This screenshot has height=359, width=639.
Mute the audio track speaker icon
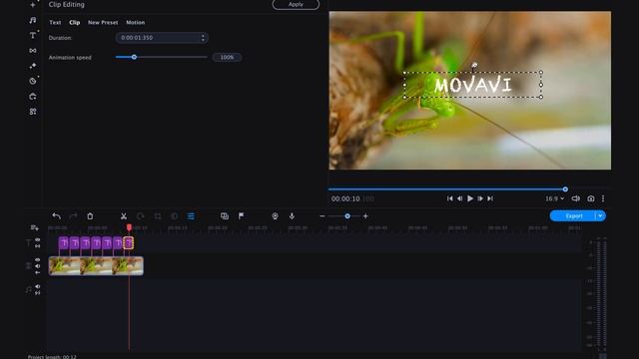click(x=38, y=286)
